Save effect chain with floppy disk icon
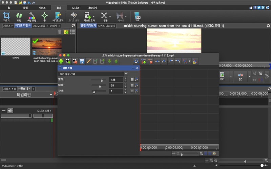This screenshot has height=169, width=271. tap(82, 61)
